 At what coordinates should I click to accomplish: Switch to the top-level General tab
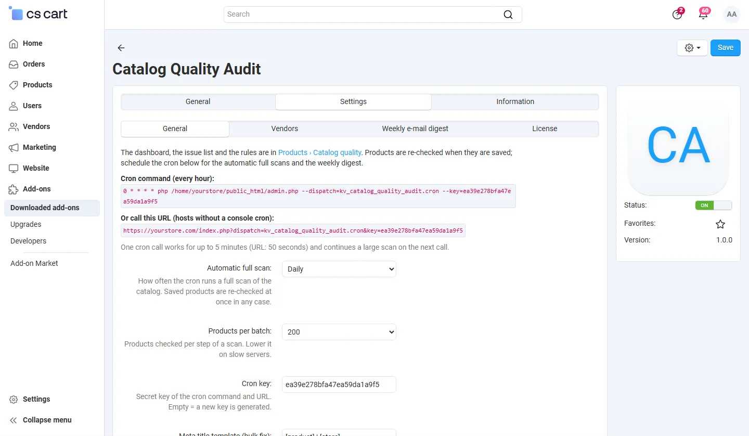198,101
